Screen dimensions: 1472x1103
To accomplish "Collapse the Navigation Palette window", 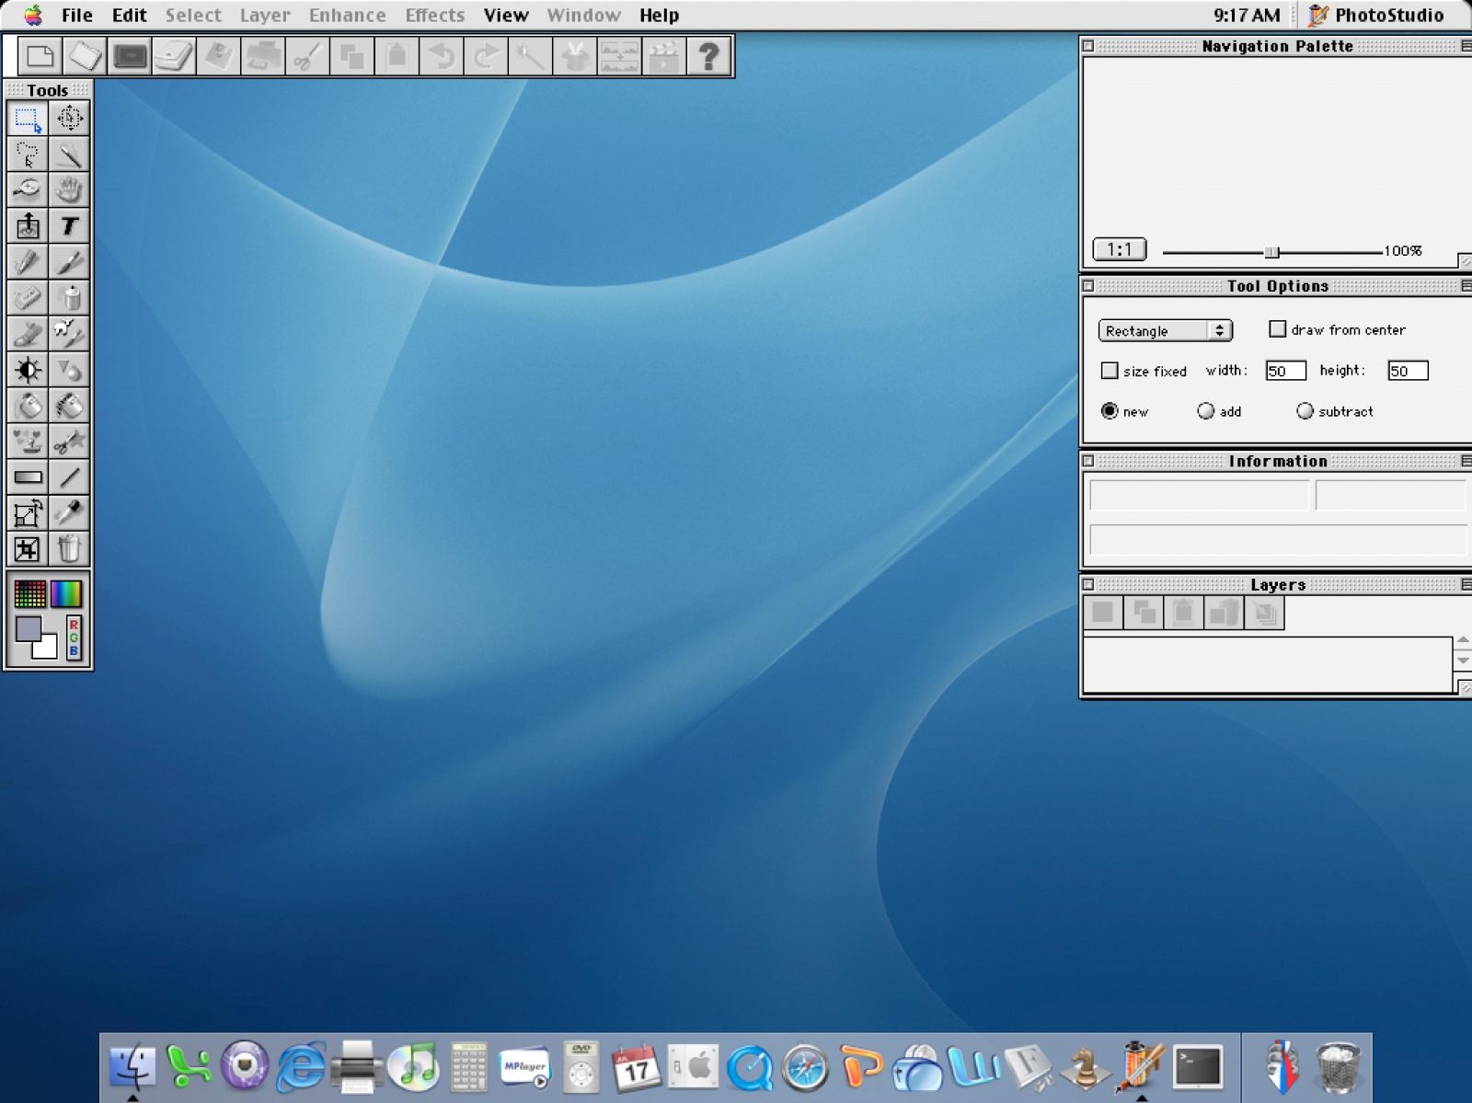I will 1466,46.
